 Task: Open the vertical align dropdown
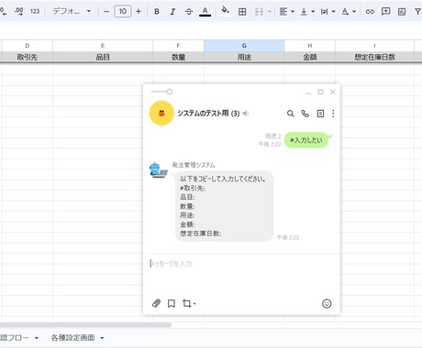307,12
